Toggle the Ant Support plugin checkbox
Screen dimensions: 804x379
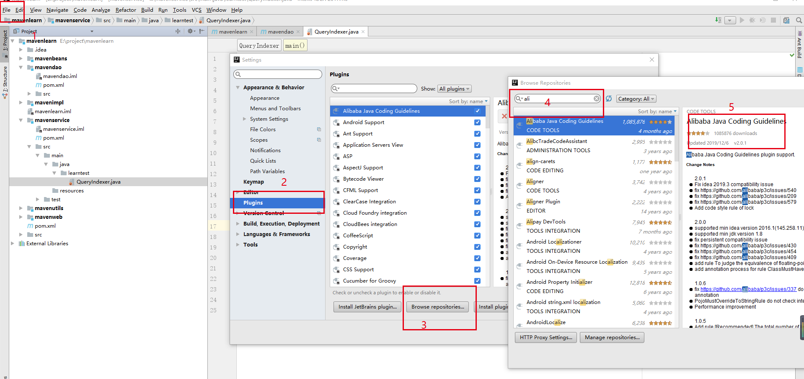(477, 134)
